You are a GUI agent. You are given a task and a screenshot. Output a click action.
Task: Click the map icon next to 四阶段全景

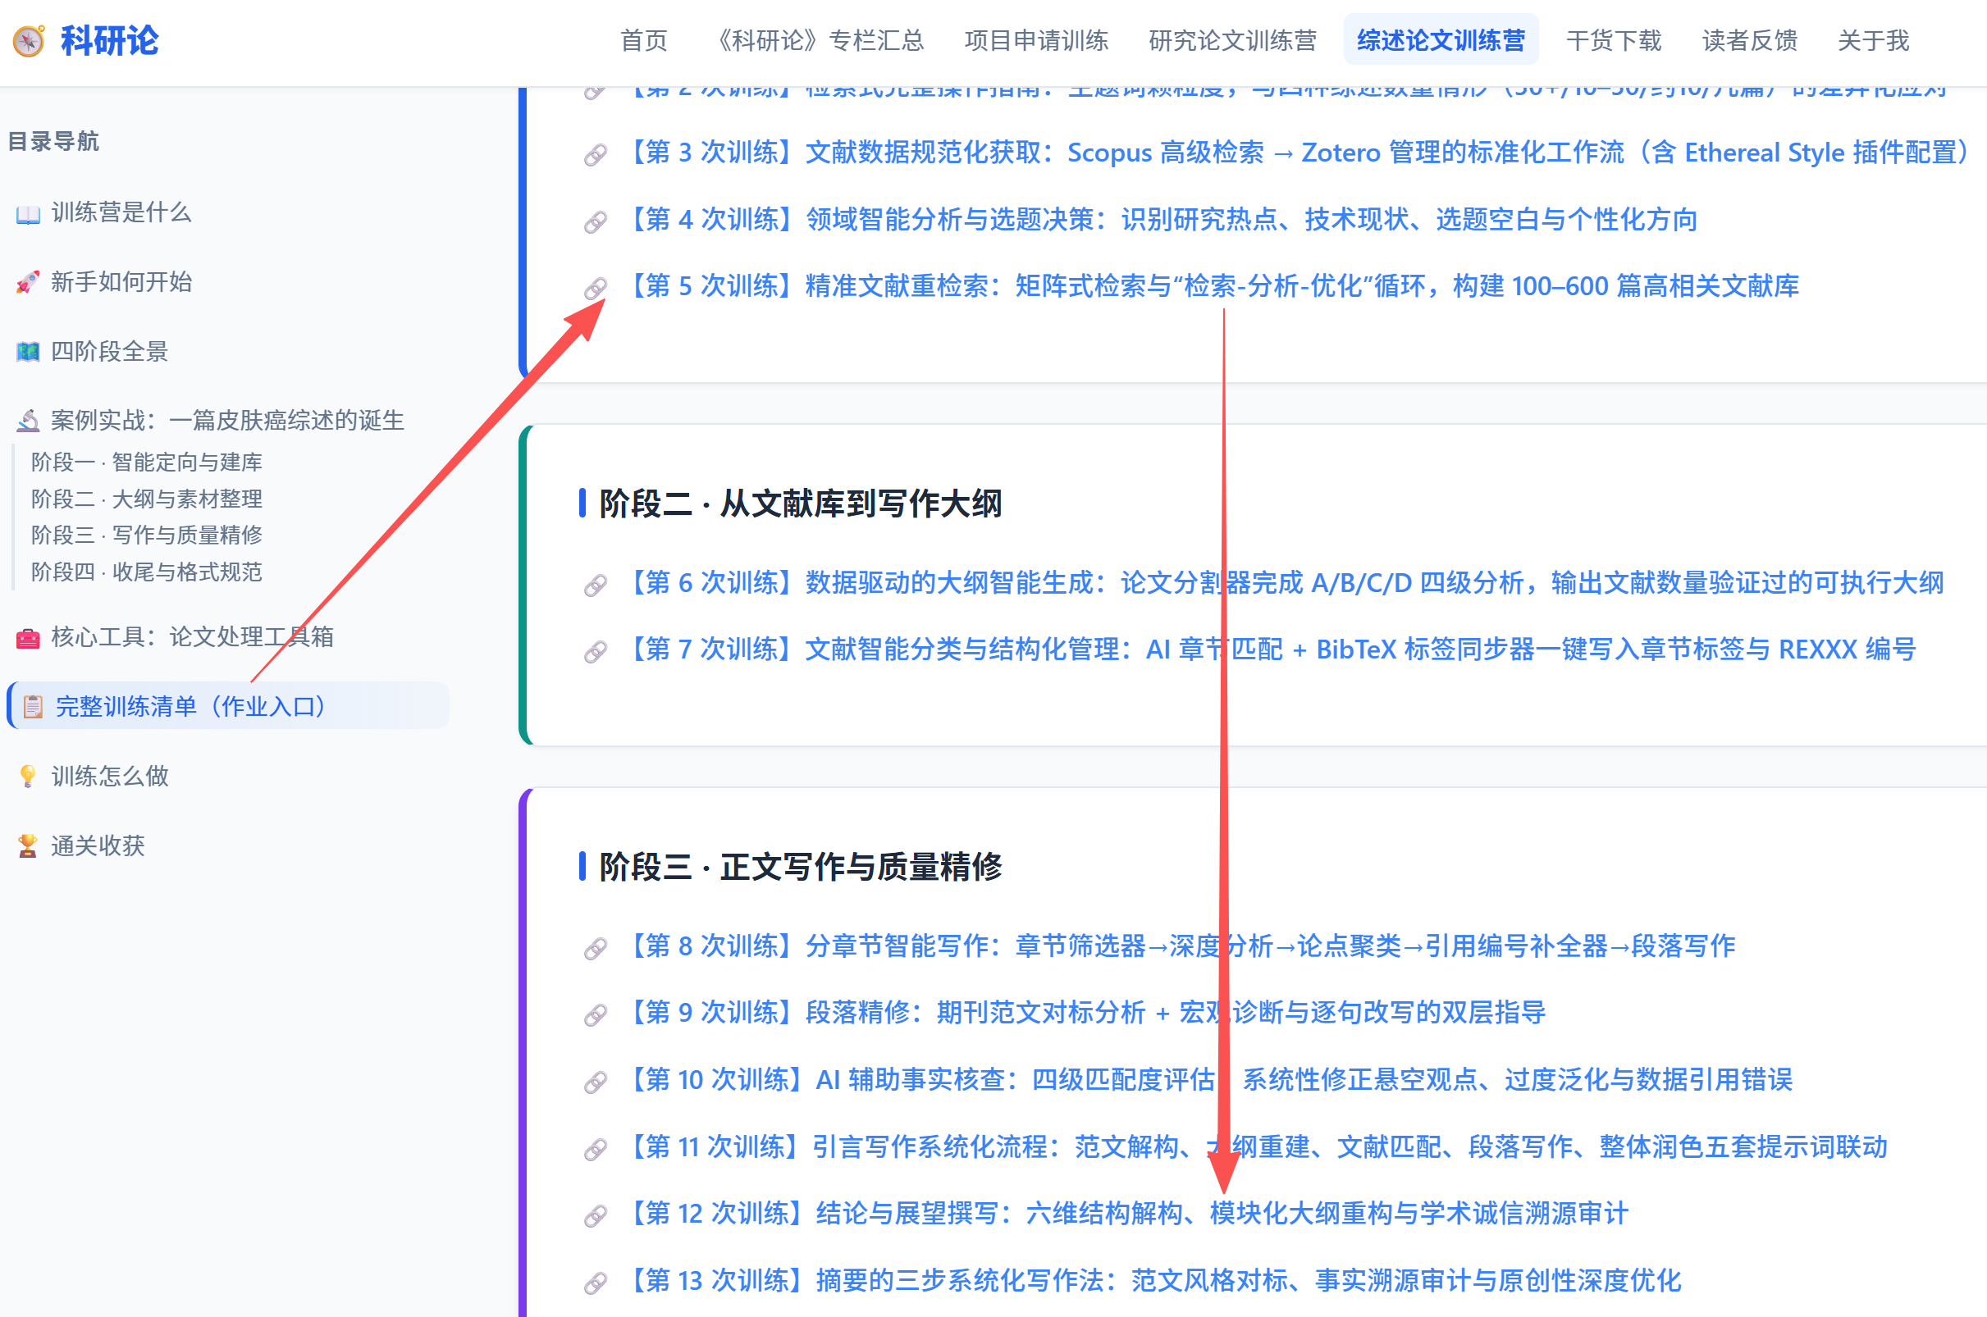28,352
